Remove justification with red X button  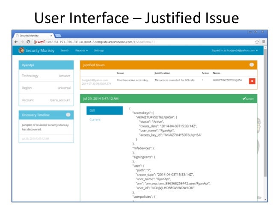pos(252,81)
